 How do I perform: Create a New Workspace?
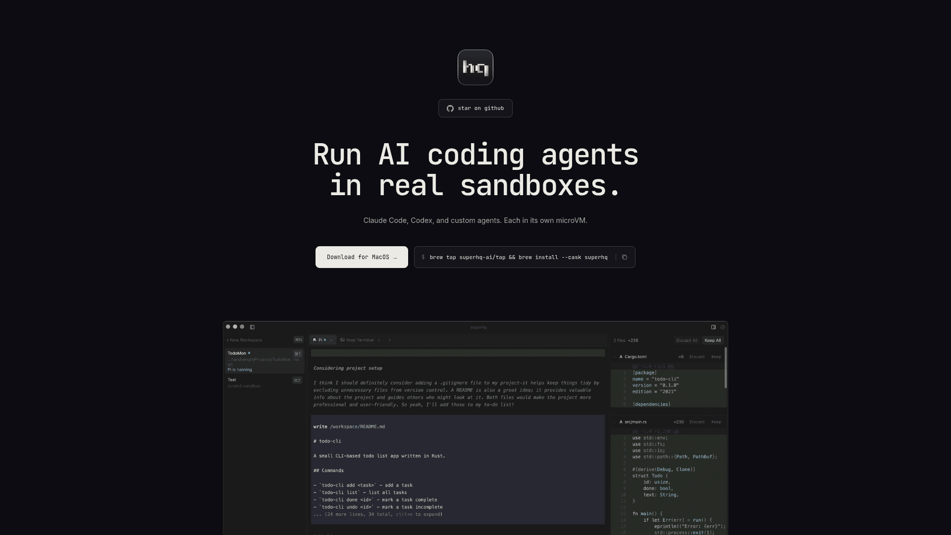click(245, 340)
